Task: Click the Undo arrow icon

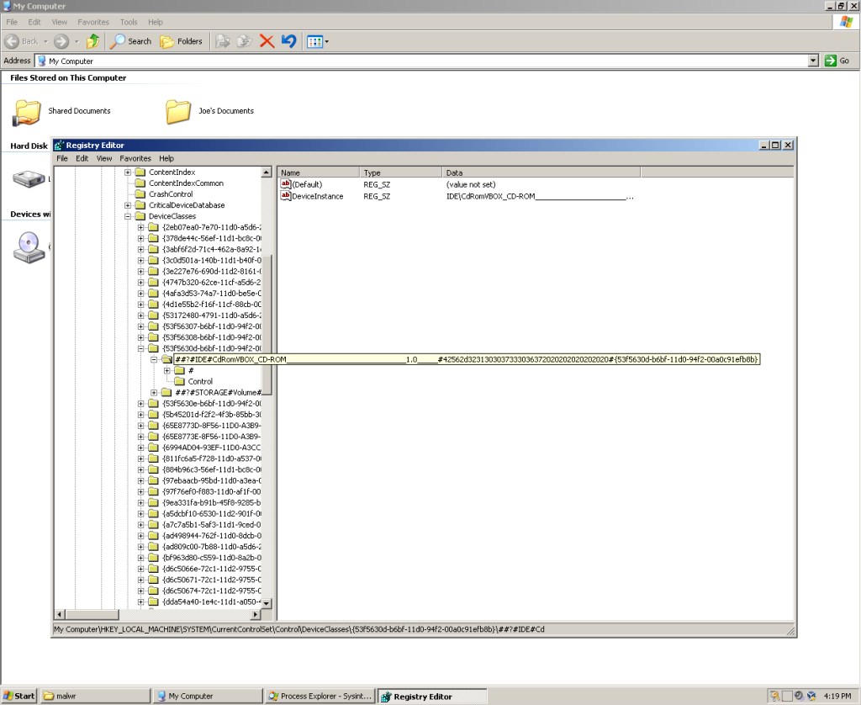Action: [288, 40]
